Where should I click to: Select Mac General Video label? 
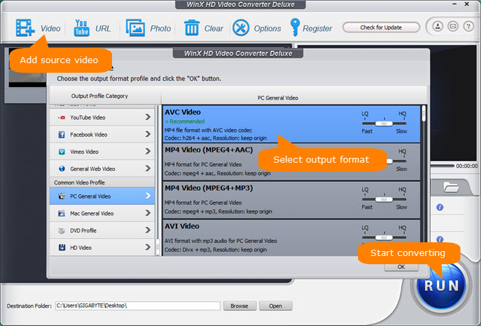click(x=91, y=213)
